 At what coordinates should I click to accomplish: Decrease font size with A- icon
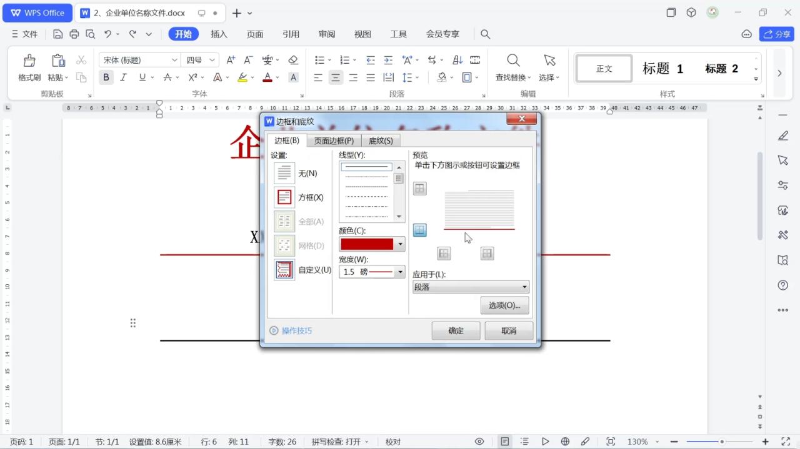pos(248,60)
